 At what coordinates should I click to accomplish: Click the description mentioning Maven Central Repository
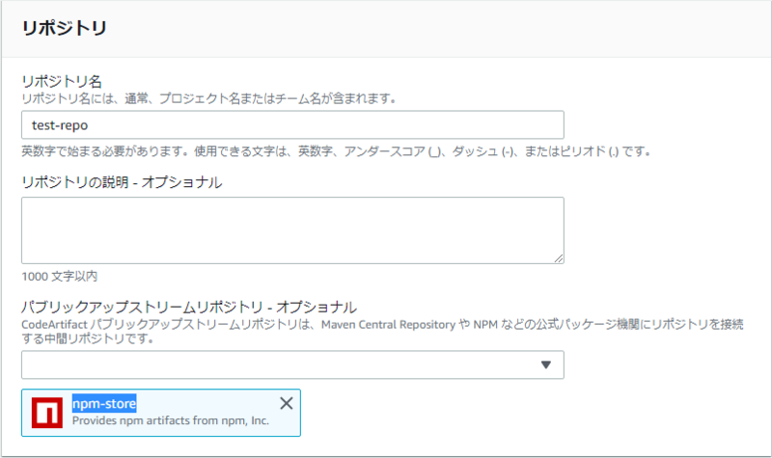(x=382, y=332)
